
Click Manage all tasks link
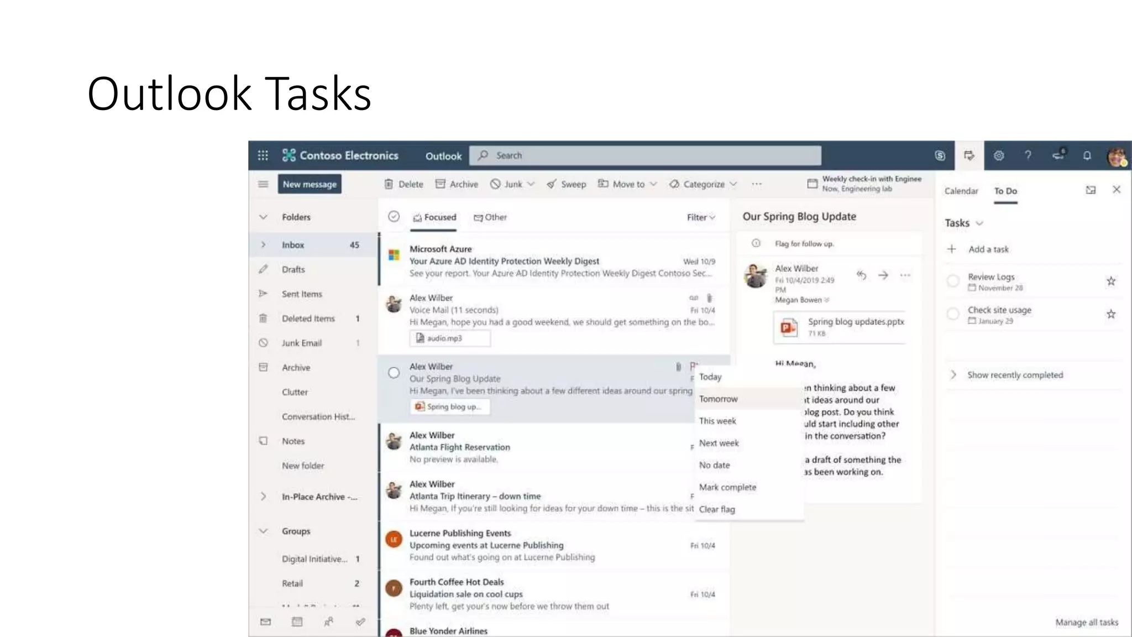1087,623
